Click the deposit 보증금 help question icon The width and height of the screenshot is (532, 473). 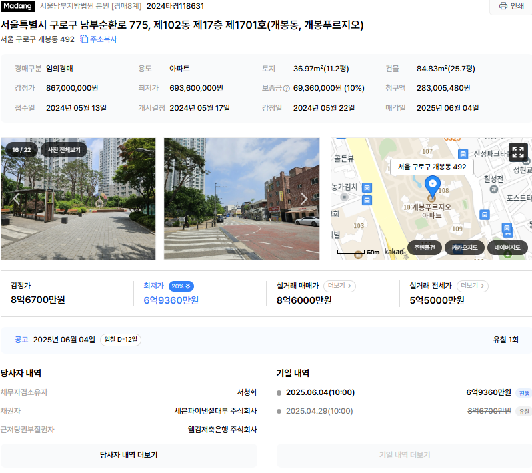(x=287, y=89)
